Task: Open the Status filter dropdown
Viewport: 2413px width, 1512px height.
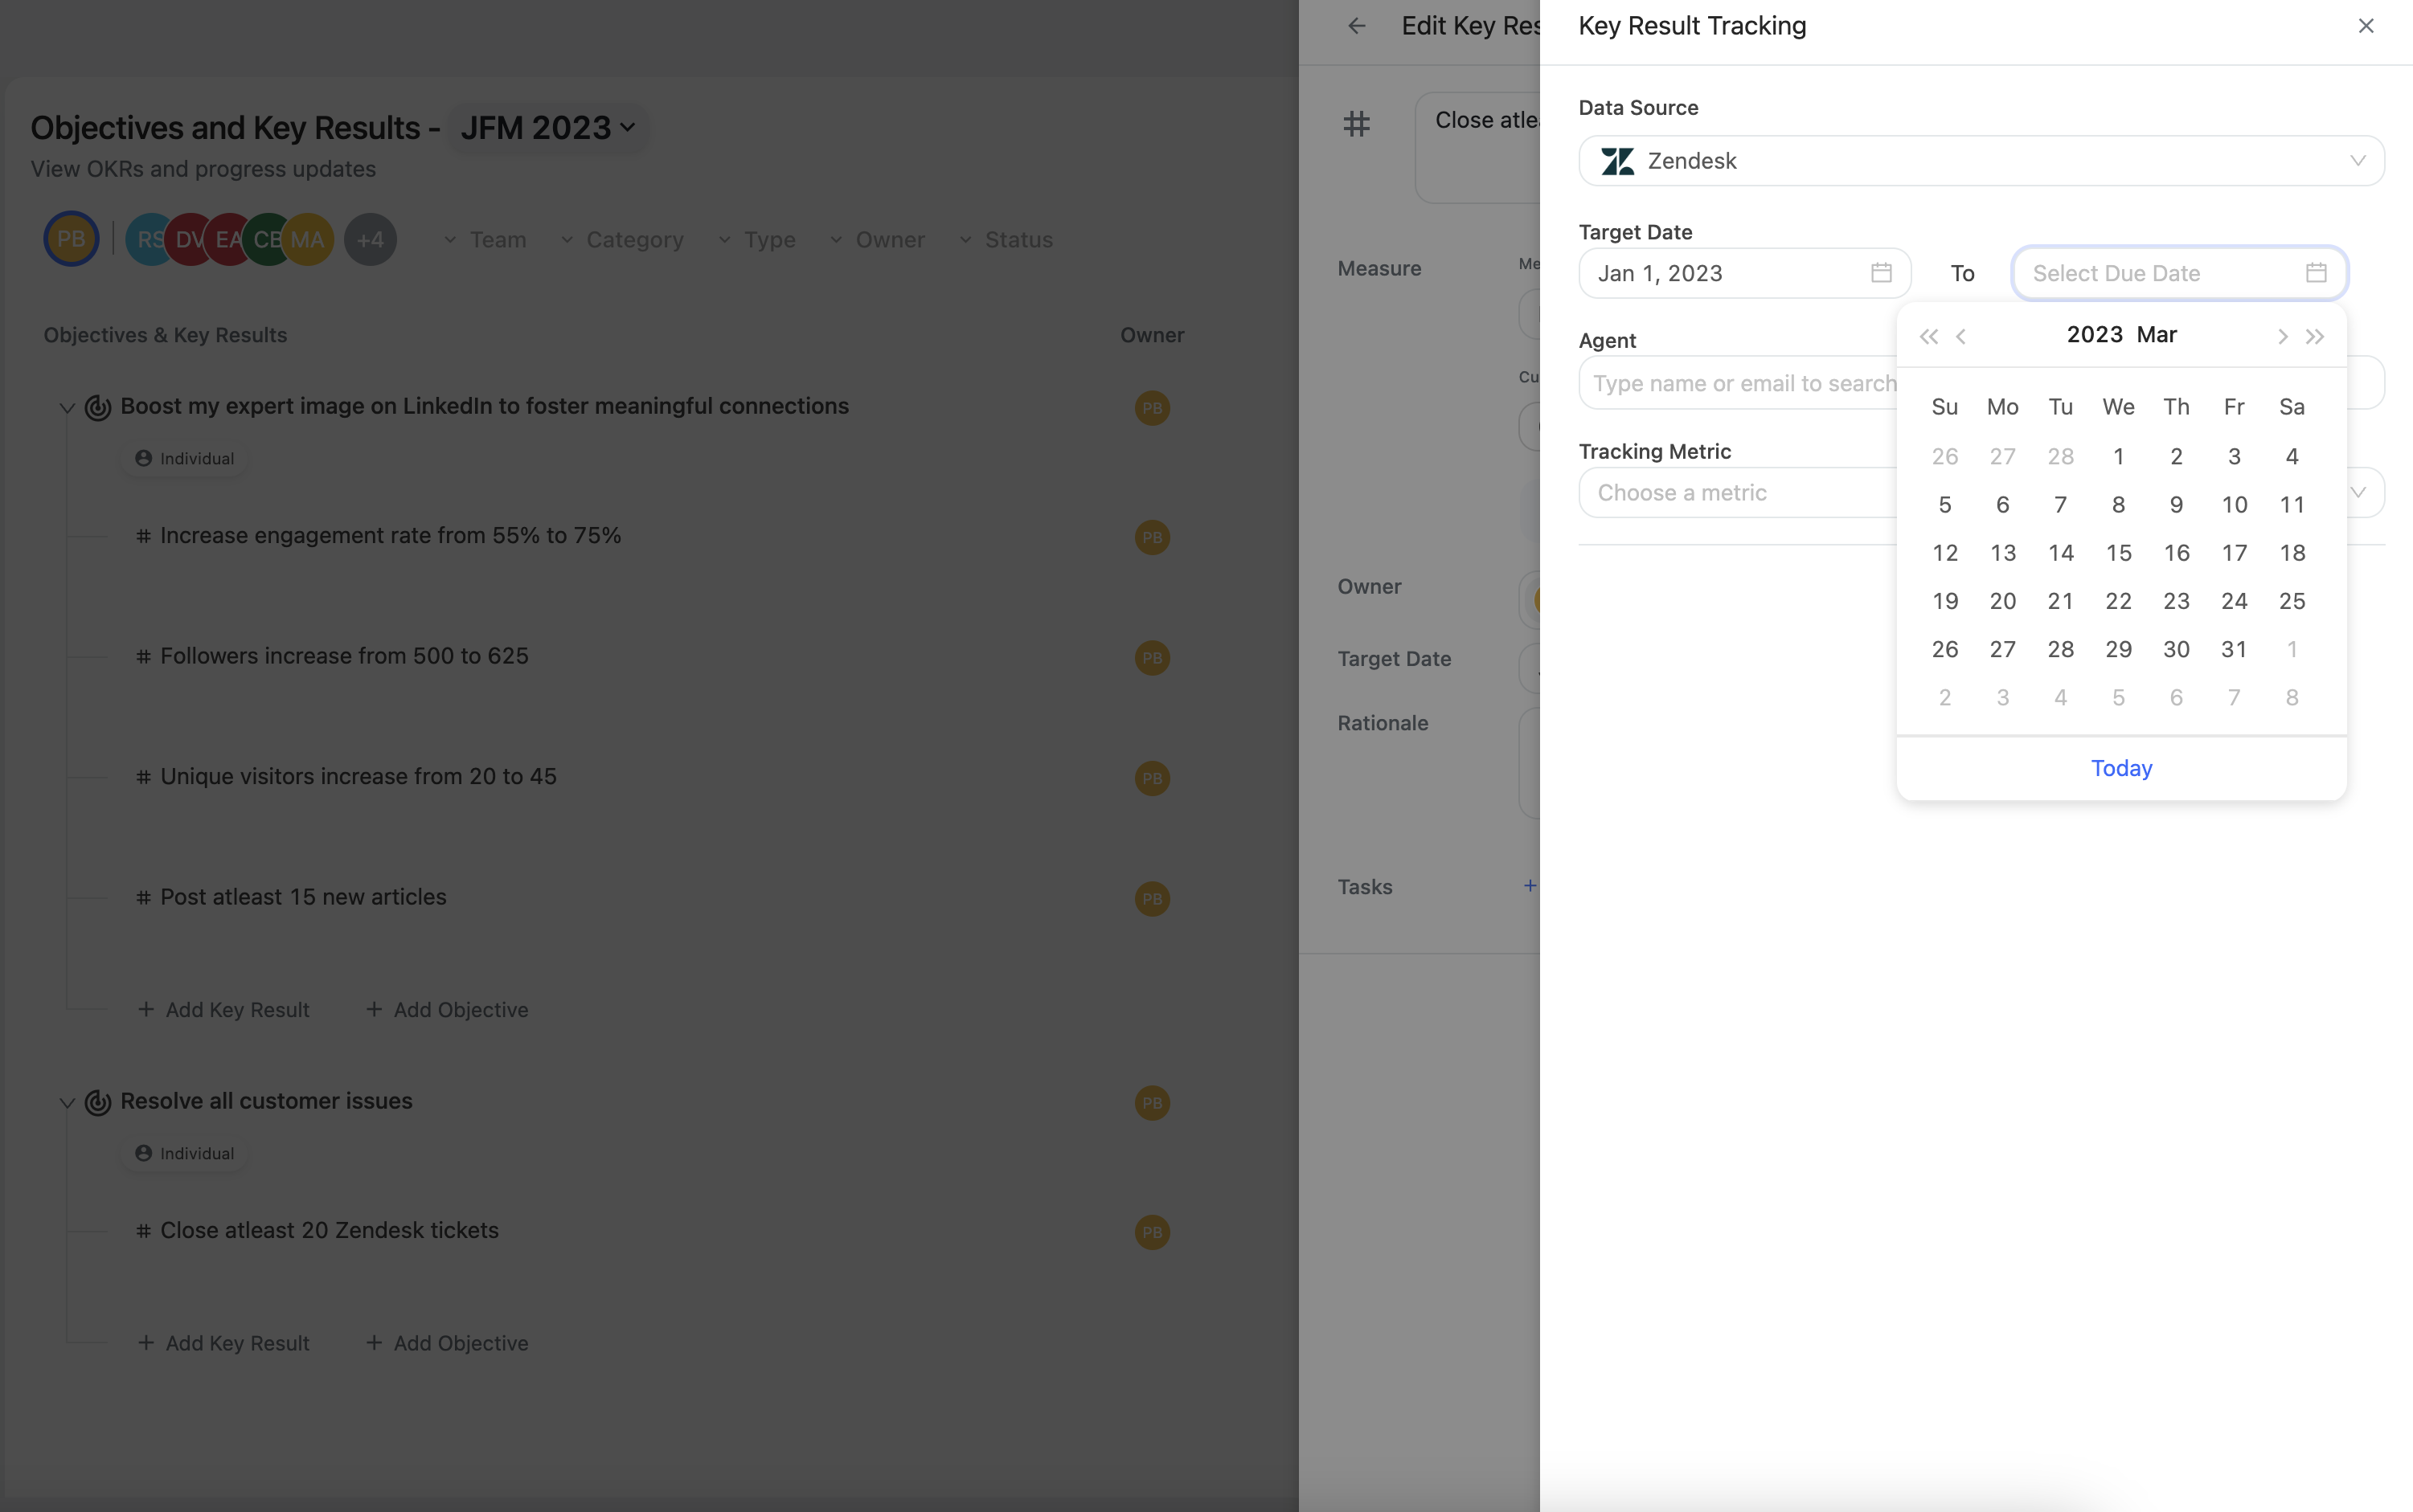Action: pos(1006,240)
